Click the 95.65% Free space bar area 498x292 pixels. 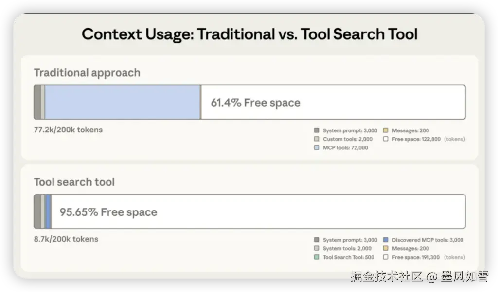(x=258, y=212)
